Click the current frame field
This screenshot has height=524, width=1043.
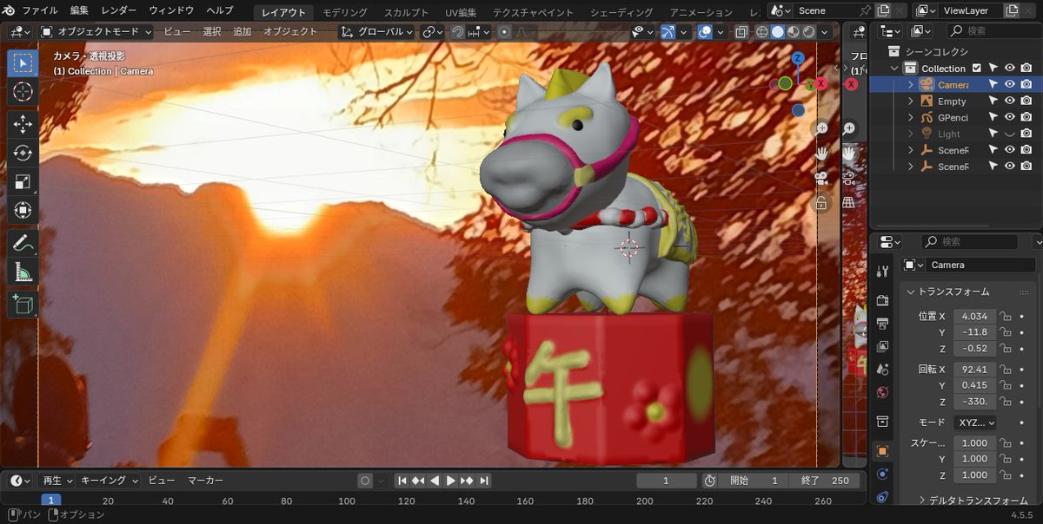[x=667, y=481]
